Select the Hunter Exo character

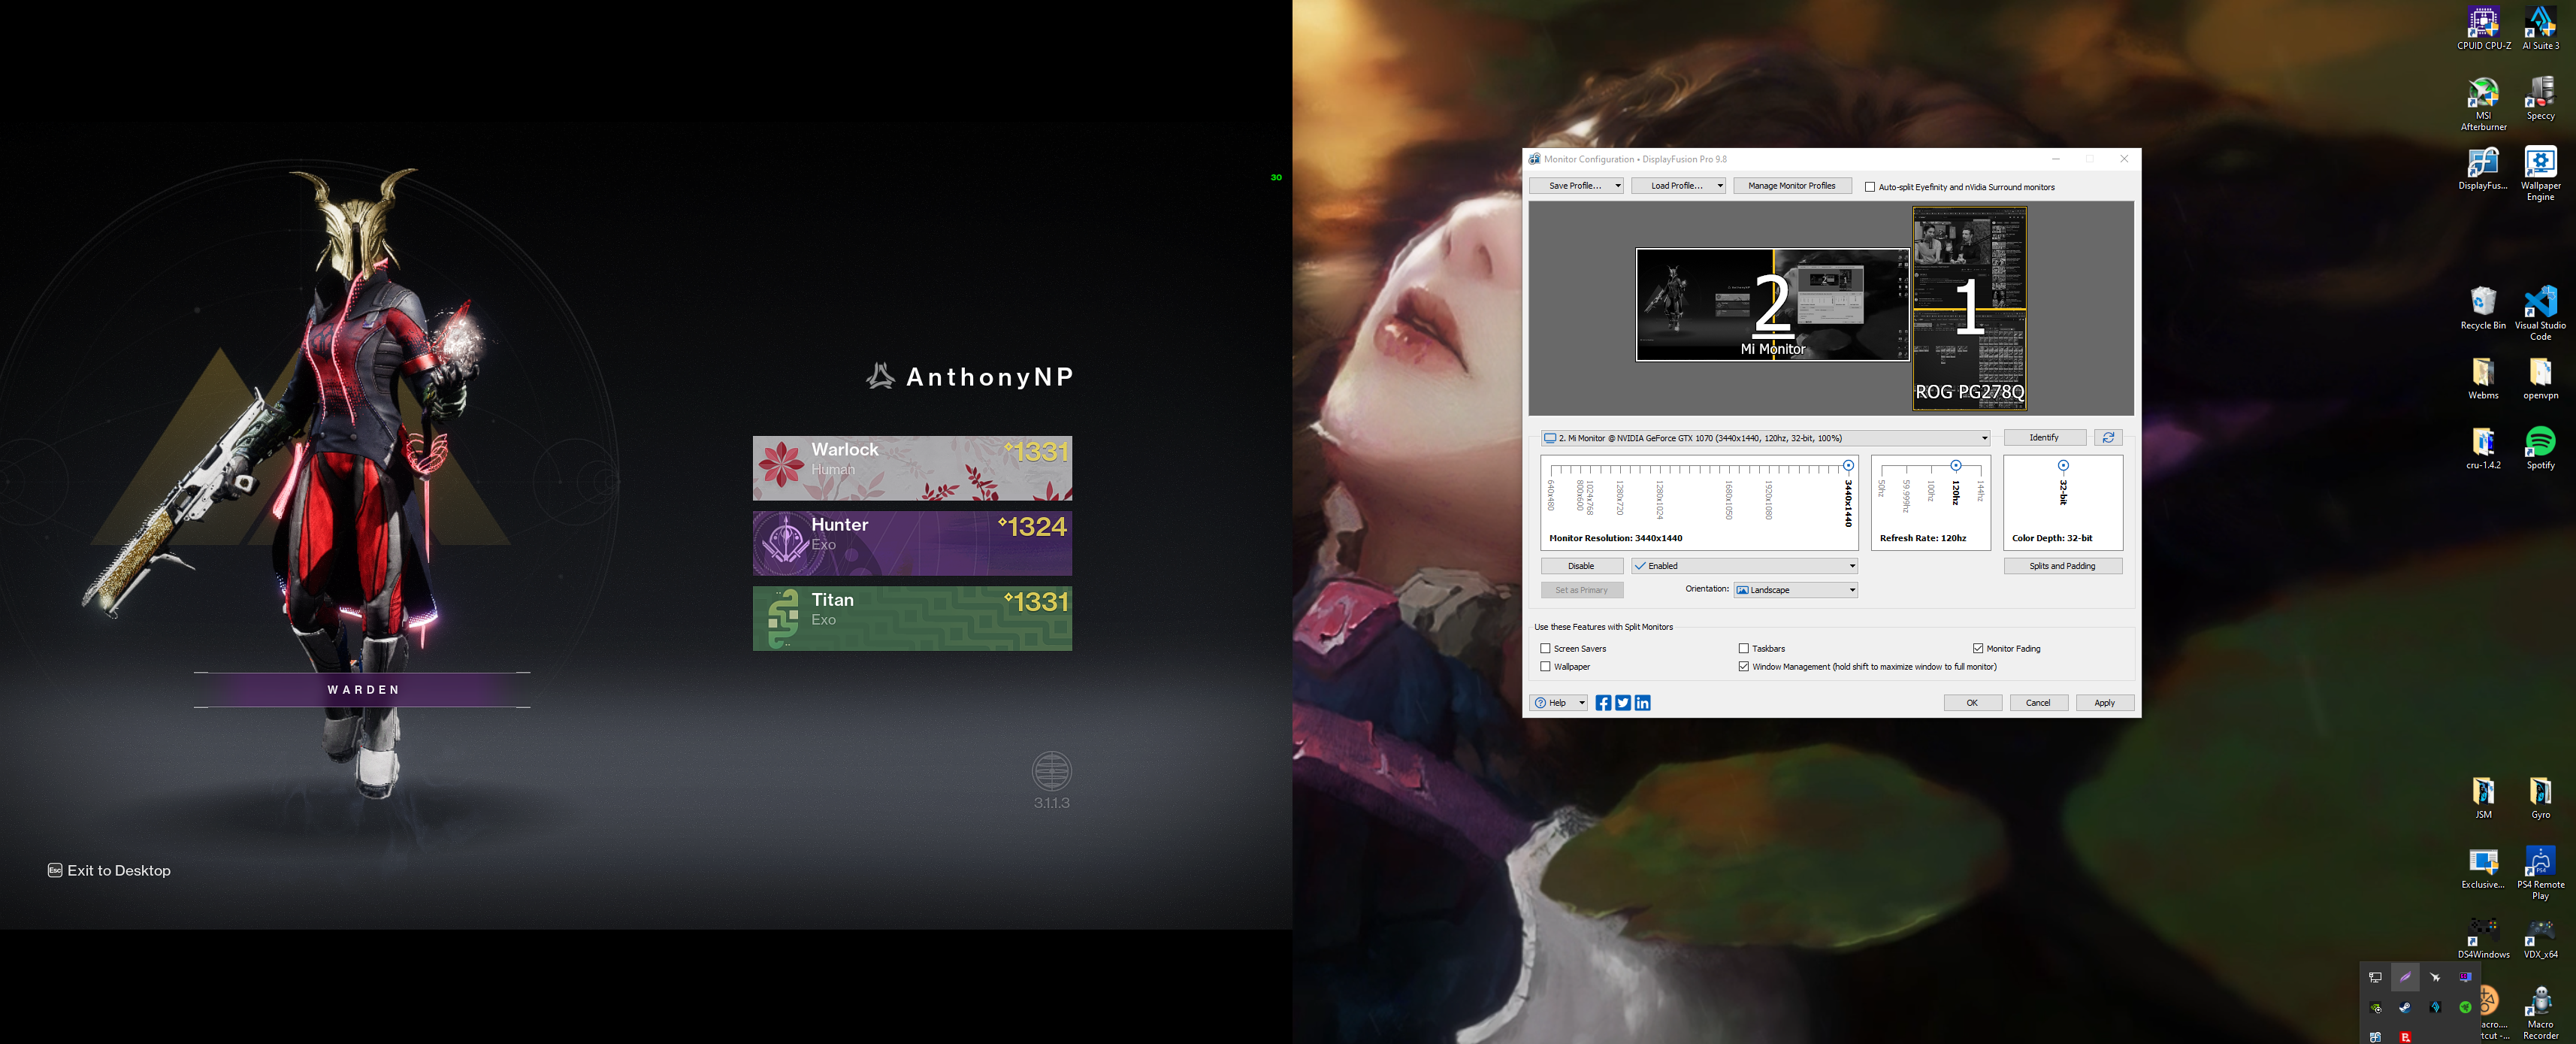pos(912,543)
